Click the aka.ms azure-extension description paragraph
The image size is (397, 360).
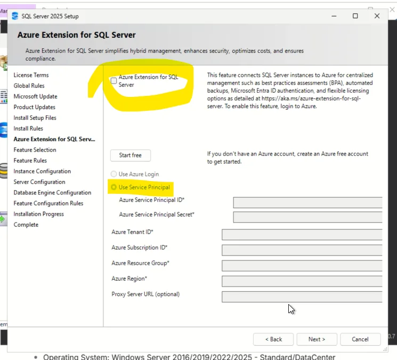point(290,91)
